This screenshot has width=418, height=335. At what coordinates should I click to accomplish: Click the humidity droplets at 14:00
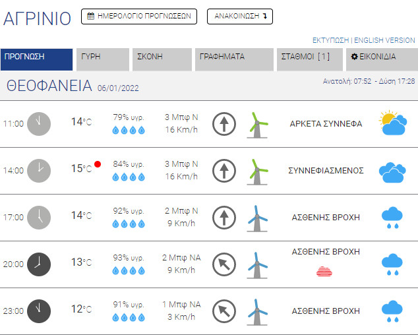(x=128, y=177)
